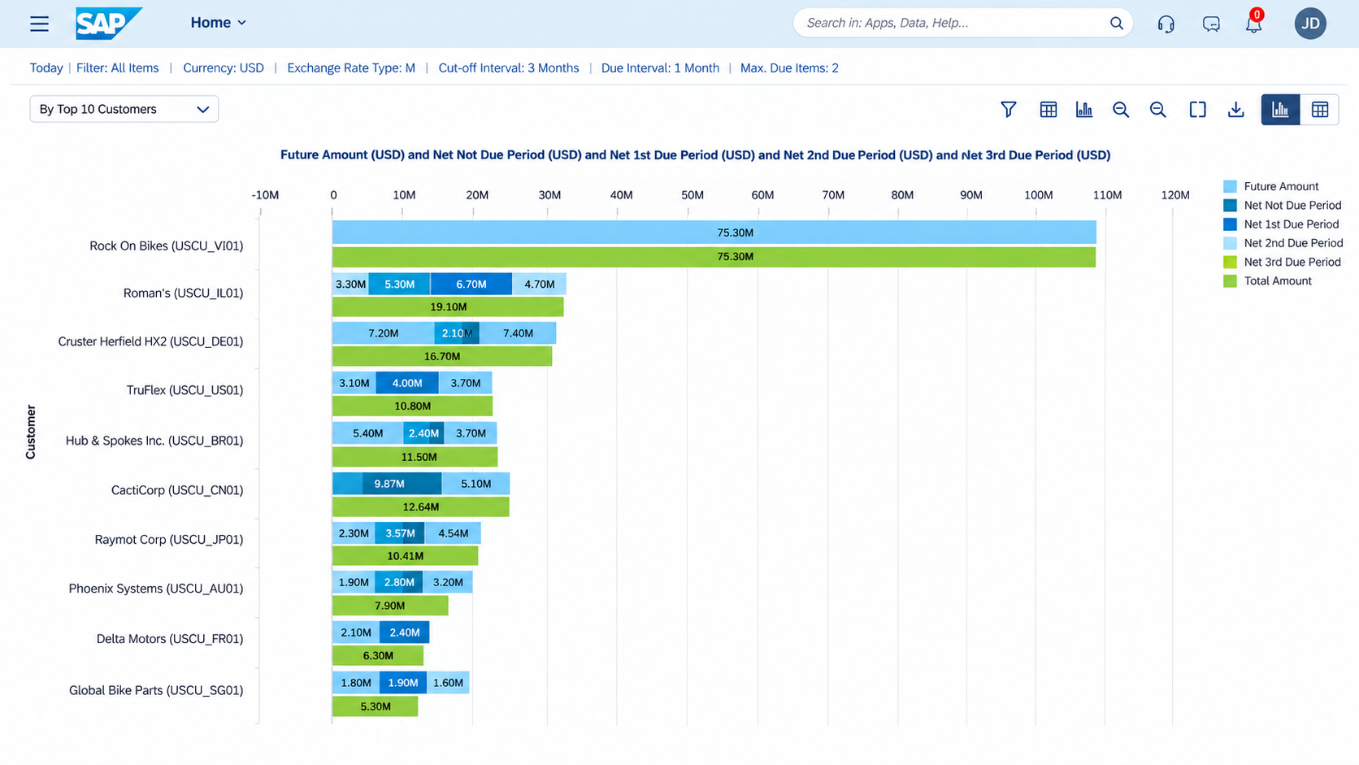This screenshot has height=765, width=1359.
Task: Open the feedback chat icon
Action: tap(1211, 24)
